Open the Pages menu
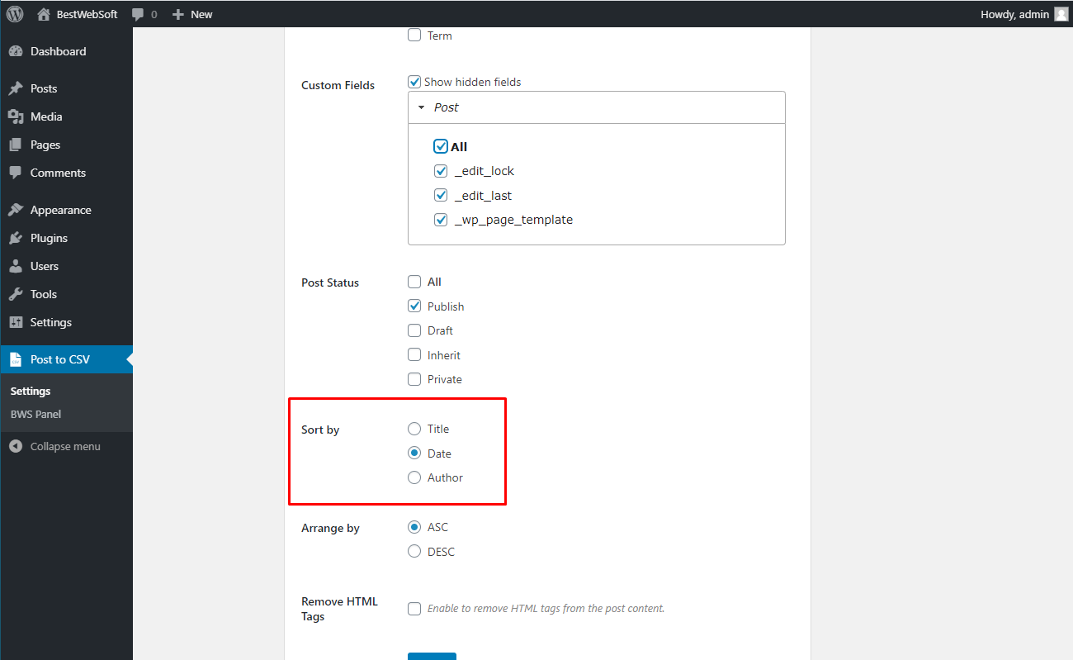Image resolution: width=1073 pixels, height=660 pixels. click(x=66, y=145)
